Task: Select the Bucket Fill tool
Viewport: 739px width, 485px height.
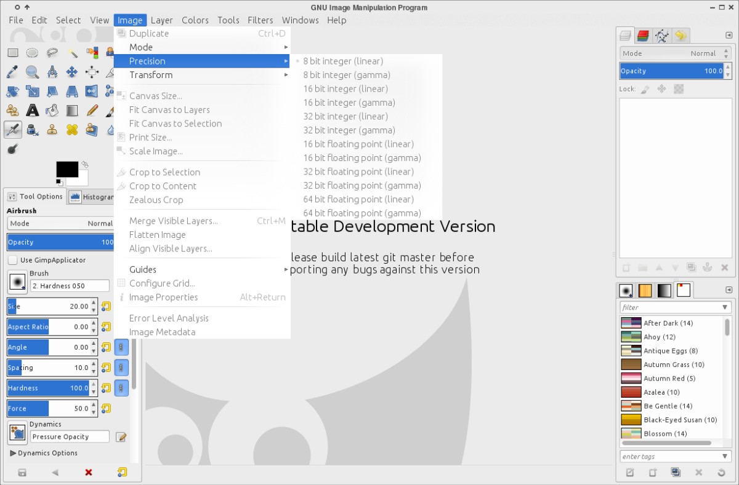Action: click(52, 111)
